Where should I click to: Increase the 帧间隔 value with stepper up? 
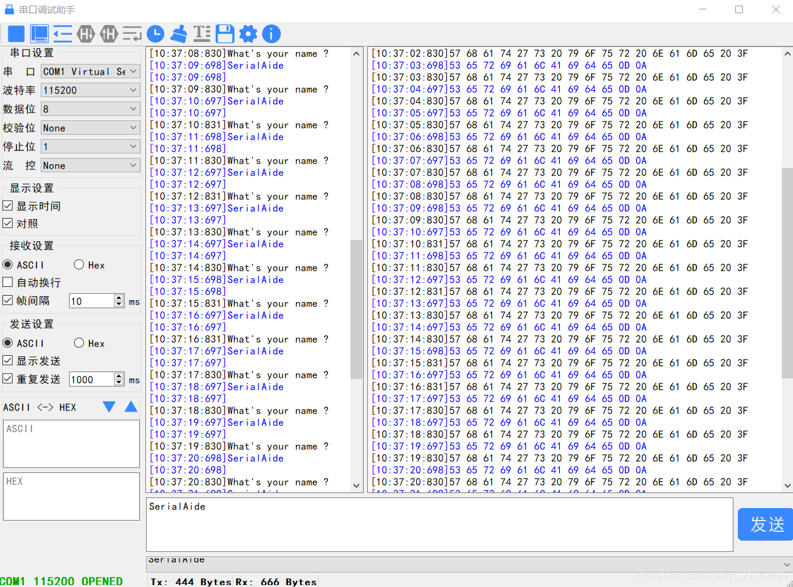coord(119,298)
